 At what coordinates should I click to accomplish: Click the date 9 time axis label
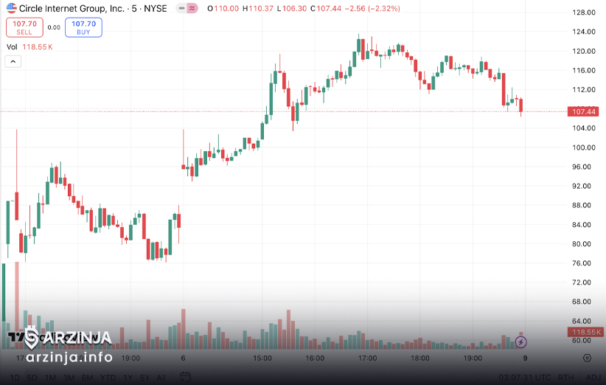(x=525, y=358)
